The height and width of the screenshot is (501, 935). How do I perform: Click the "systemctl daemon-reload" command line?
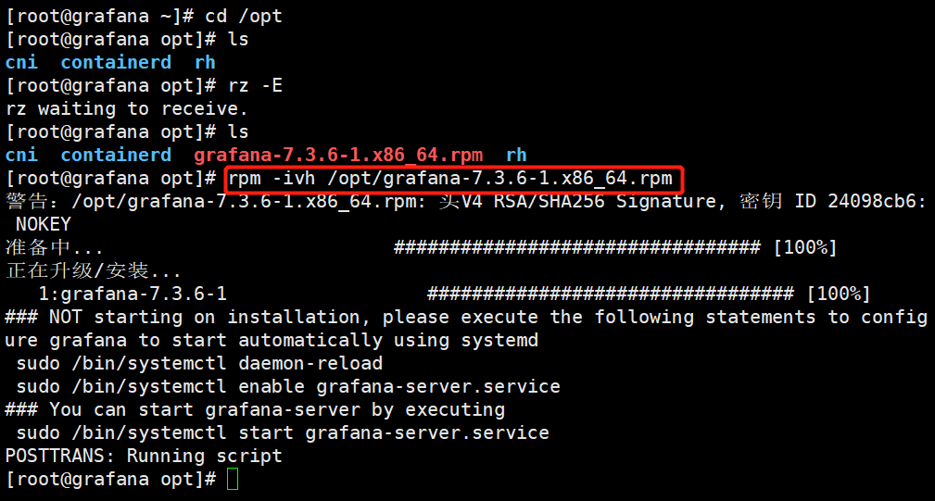pyautogui.click(x=199, y=363)
